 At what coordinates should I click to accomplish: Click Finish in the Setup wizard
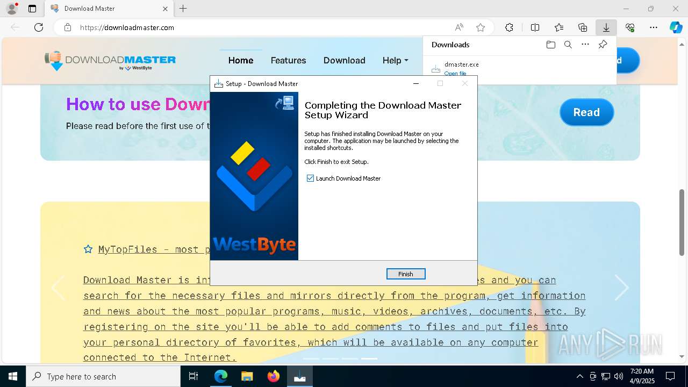tap(406, 274)
